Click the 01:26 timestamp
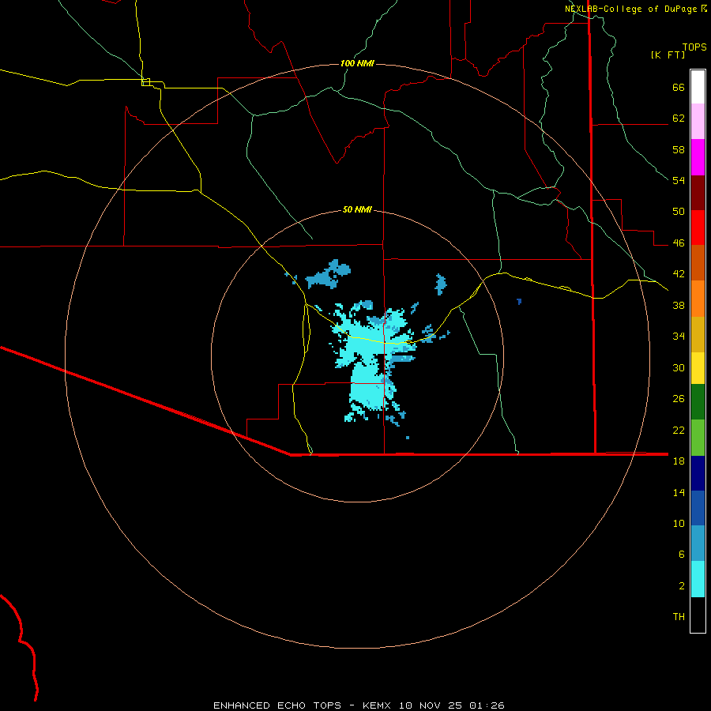This screenshot has width=711, height=711. (487, 705)
